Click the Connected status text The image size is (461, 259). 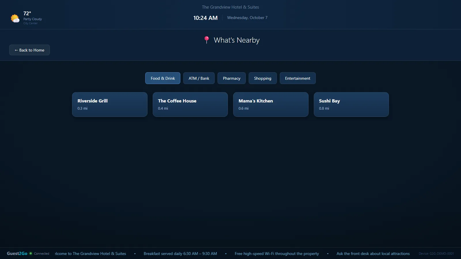(x=41, y=254)
